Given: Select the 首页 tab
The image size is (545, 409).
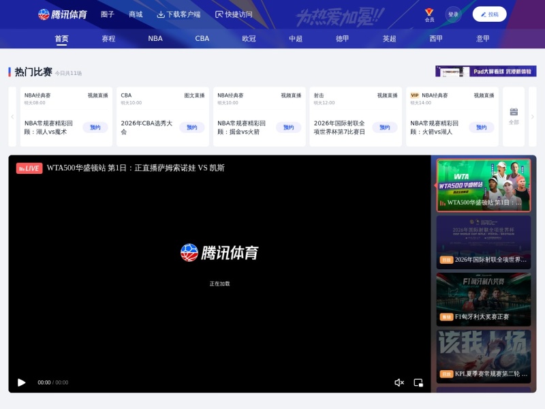Looking at the screenshot, I should 61,39.
